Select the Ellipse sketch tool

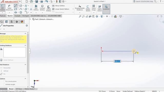(x=26, y=9)
